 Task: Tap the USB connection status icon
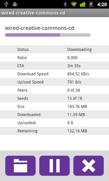(6, 4)
